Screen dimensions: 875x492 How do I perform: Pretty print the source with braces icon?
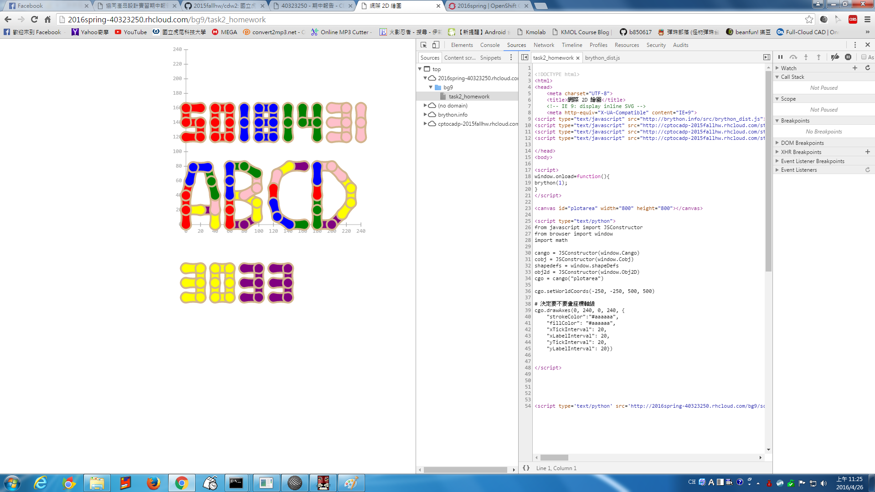[x=526, y=468]
